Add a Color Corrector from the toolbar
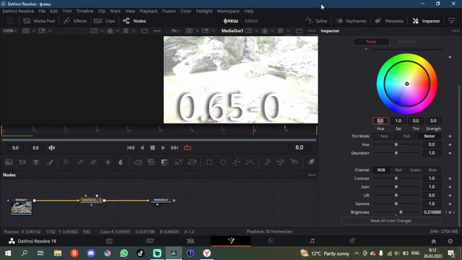462x260 pixels. 66,162
